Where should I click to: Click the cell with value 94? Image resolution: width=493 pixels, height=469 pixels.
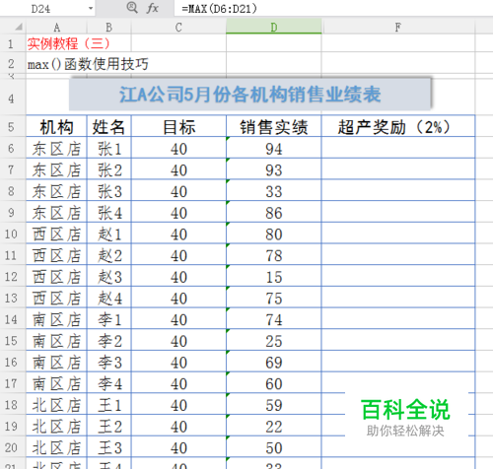[x=274, y=149]
